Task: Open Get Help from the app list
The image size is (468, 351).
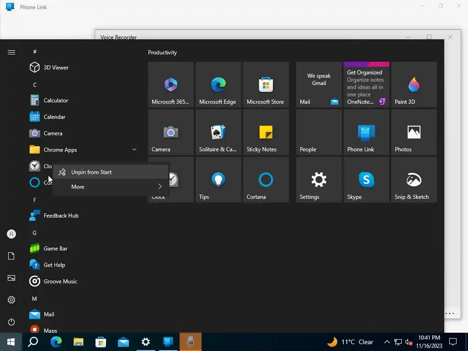Action: 84,265
